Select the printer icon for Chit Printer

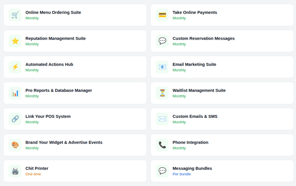pos(15,171)
